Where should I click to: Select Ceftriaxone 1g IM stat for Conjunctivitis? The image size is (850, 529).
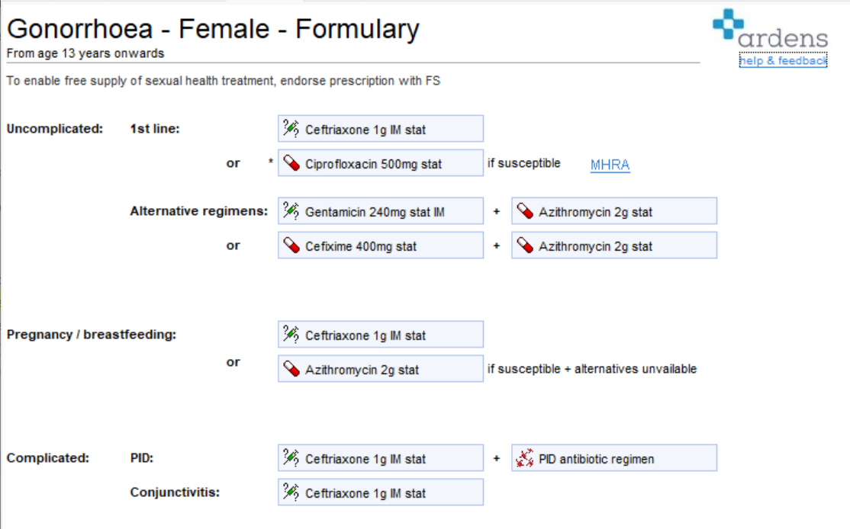pyautogui.click(x=381, y=492)
